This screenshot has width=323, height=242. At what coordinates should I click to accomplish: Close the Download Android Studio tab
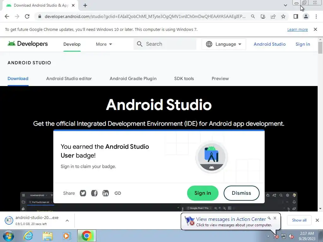click(x=73, y=5)
